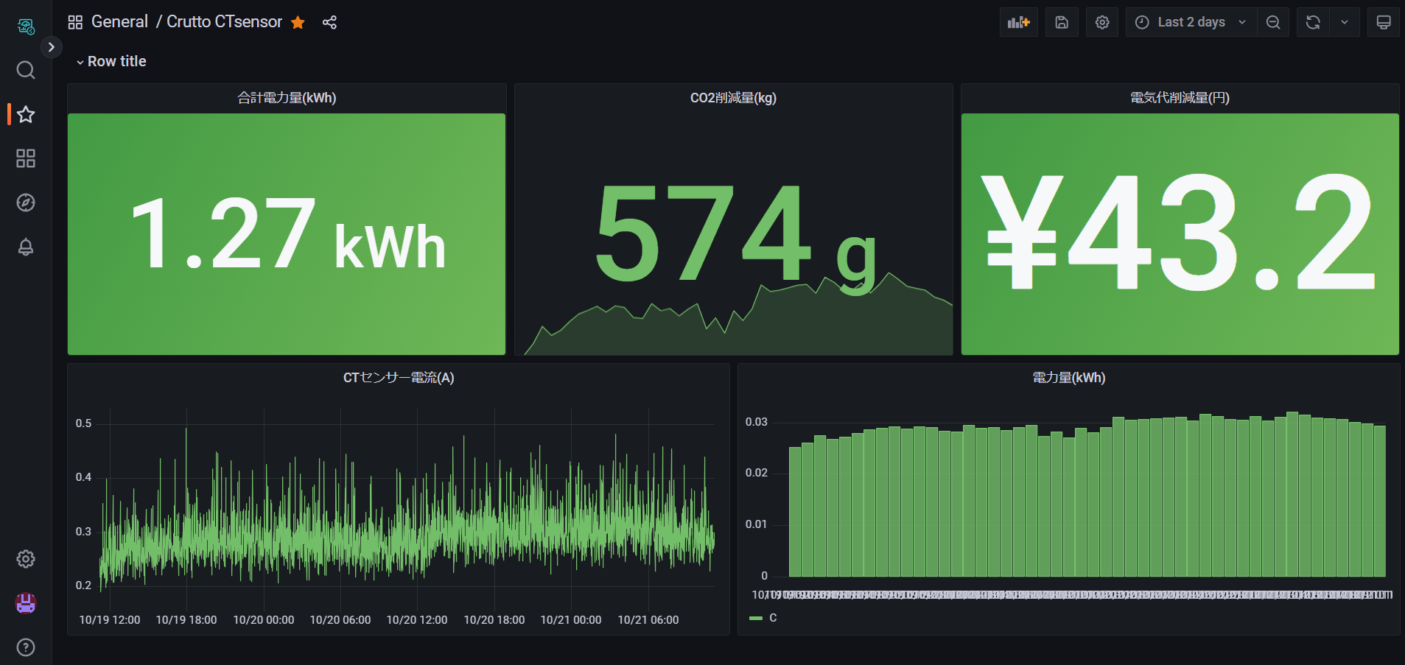1405x665 pixels.
Task: Open Explore compass in sidebar
Action: pos(26,203)
